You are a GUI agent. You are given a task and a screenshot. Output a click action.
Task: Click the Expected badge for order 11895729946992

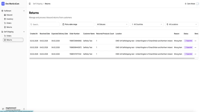pos(188,41)
